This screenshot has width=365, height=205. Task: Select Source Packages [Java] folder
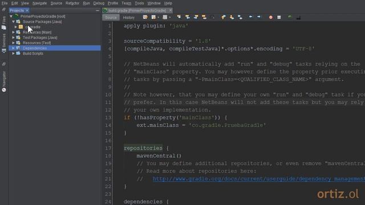42,22
